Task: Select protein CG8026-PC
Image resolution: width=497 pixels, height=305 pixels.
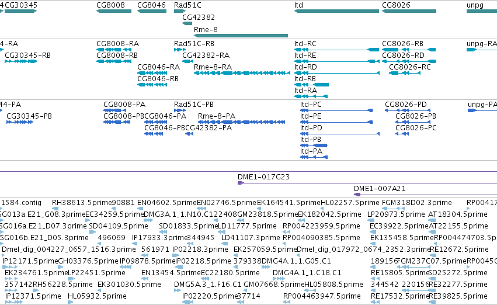Action: coord(402,134)
